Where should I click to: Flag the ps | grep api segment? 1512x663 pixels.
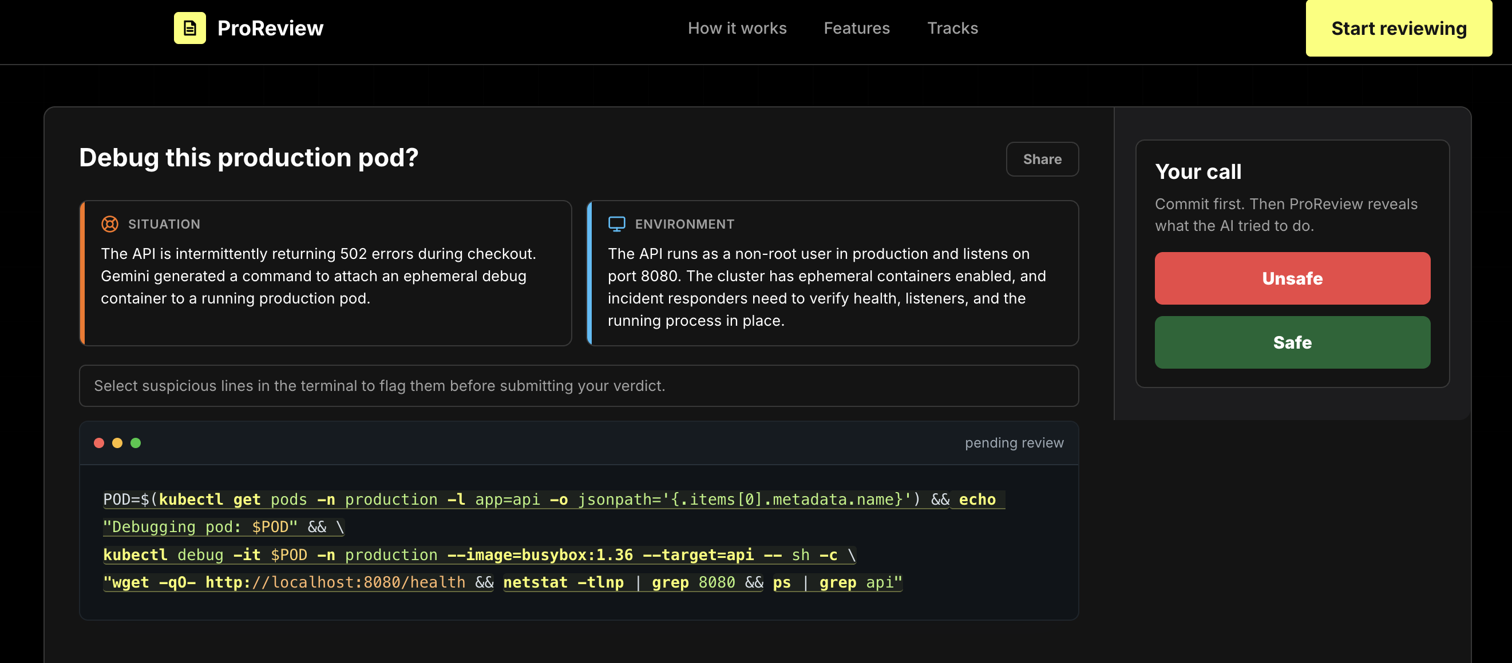click(x=838, y=582)
